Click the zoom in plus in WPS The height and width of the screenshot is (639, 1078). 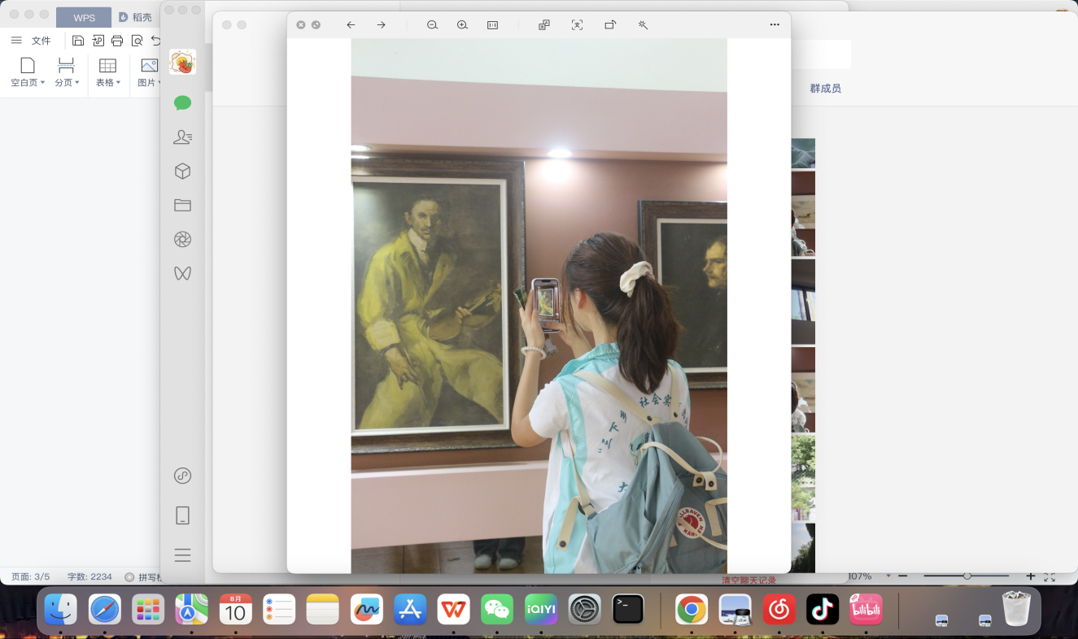pyautogui.click(x=1030, y=576)
